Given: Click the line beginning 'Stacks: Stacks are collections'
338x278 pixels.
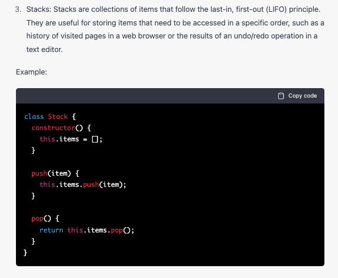Looking at the screenshot, I should pos(173,9).
